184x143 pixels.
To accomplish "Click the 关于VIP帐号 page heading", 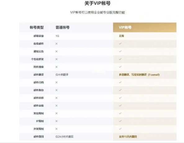I will point(97,3).
